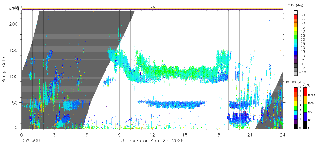Click TX FRQ legend value '9'
The width and height of the screenshot is (318, 146).
300,128
